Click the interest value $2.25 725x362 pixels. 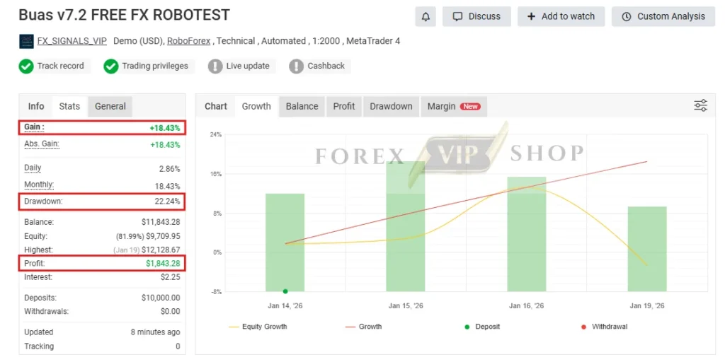(x=171, y=277)
